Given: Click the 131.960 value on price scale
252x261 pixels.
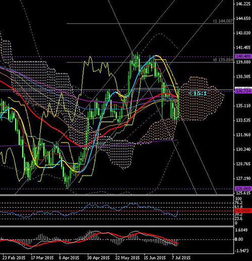Looking at the screenshot, I should [243, 135].
